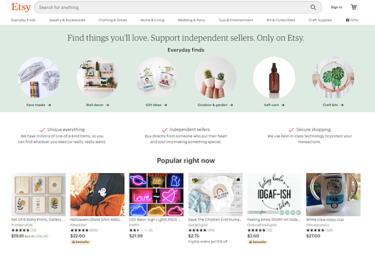Click the Feeling kinda IDGAF-ish listing title
This screenshot has width=375, height=259.
[x=274, y=220]
